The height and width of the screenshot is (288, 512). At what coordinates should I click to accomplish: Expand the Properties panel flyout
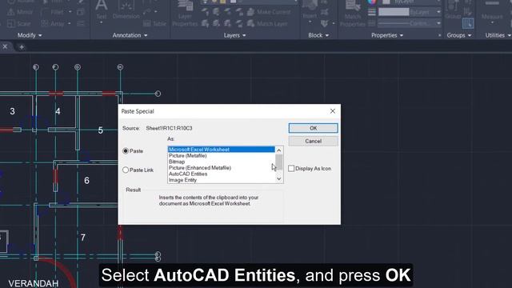387,35
